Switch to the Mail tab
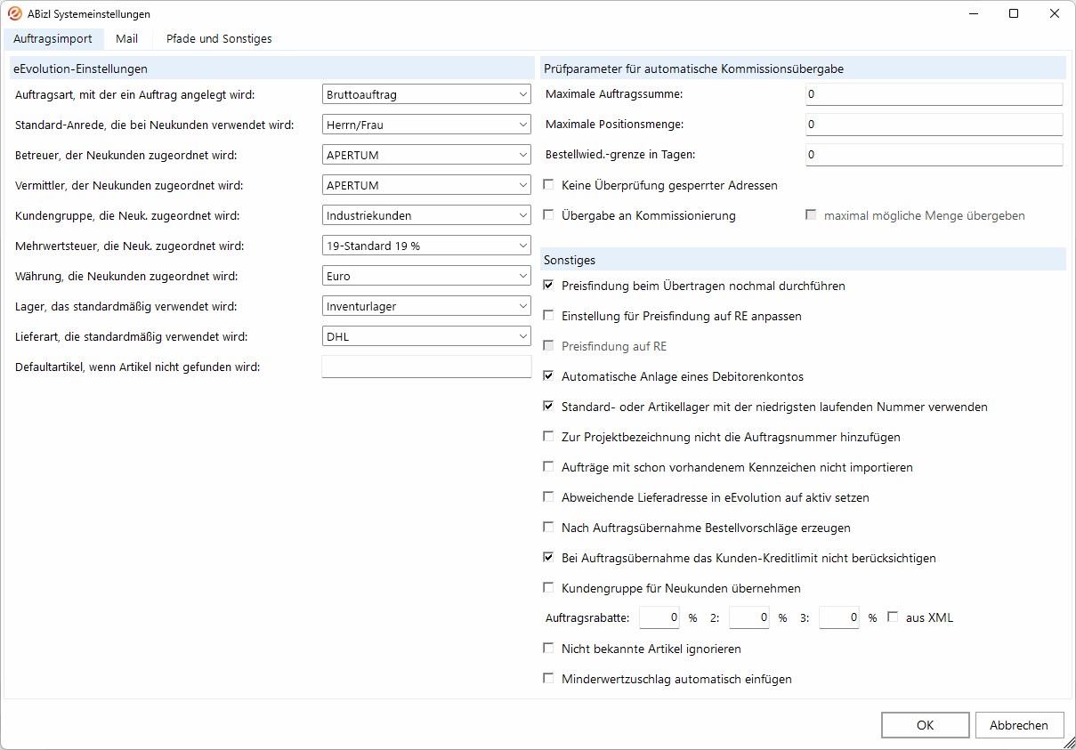 [126, 39]
